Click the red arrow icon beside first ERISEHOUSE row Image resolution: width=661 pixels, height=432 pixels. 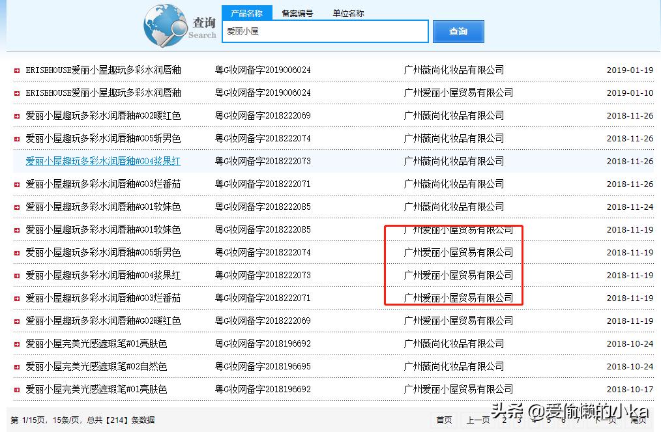(x=16, y=70)
